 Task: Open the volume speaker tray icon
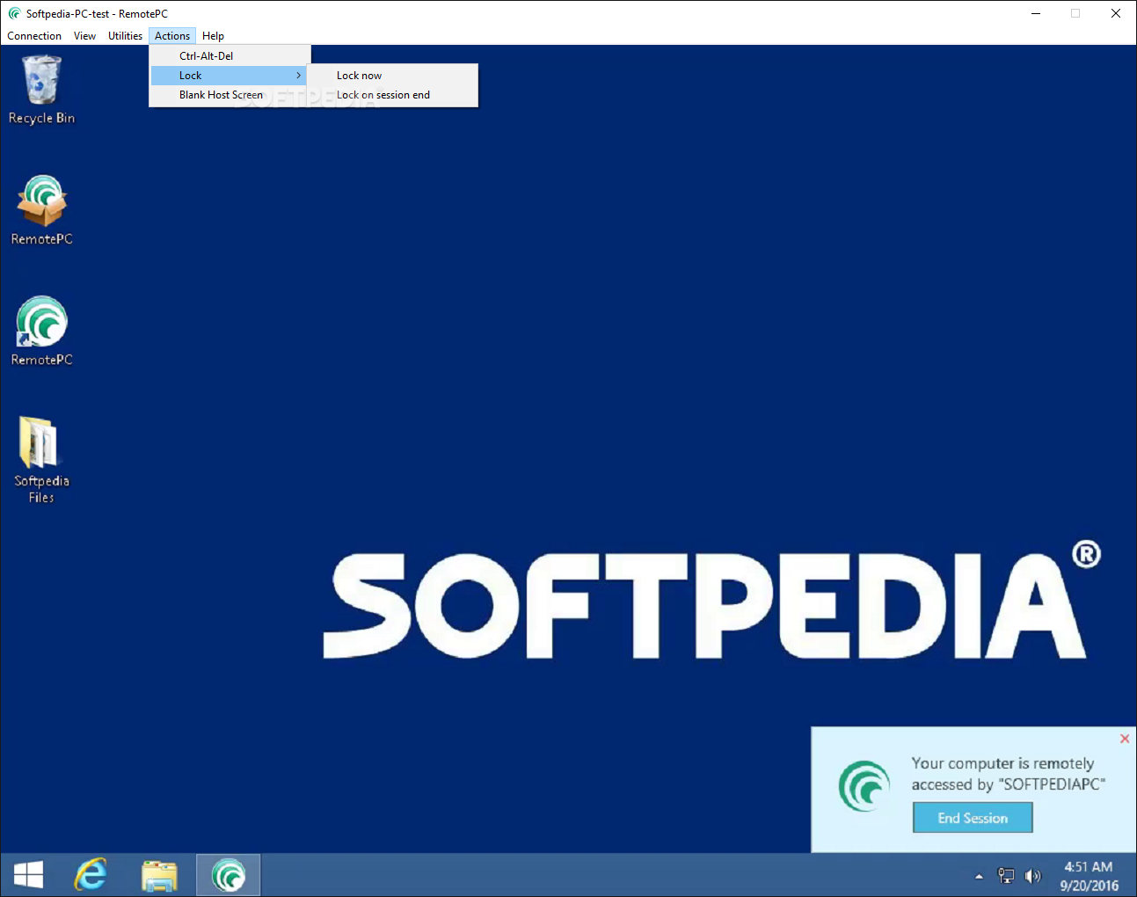(1032, 875)
